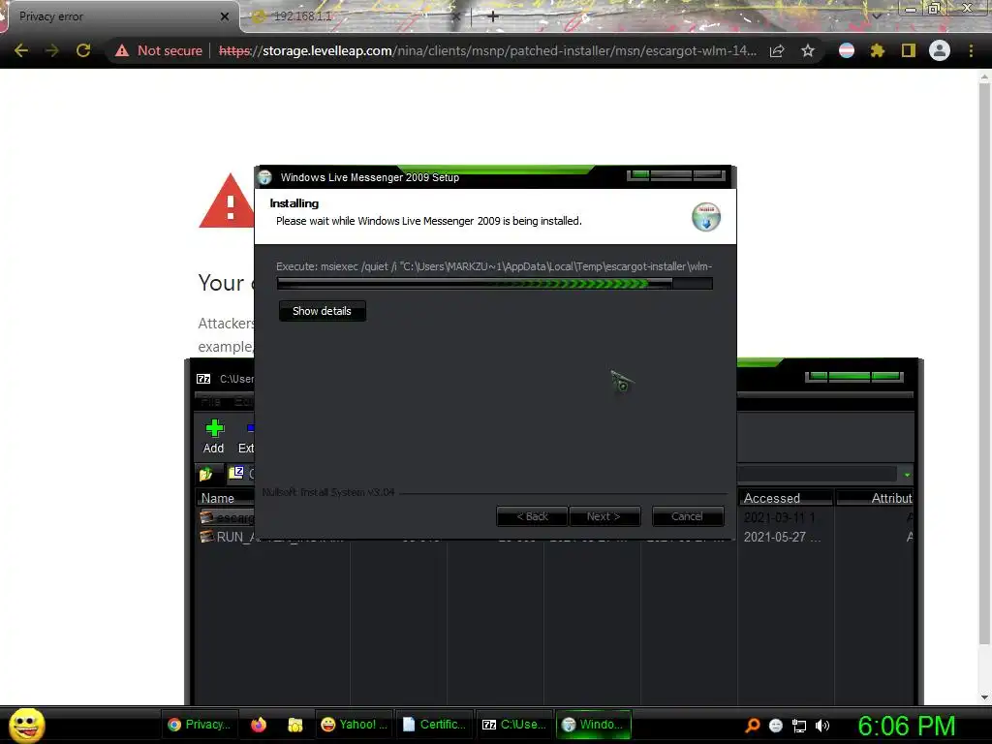
Task: Switch to the Windo... setup taskbar button
Action: coord(594,725)
